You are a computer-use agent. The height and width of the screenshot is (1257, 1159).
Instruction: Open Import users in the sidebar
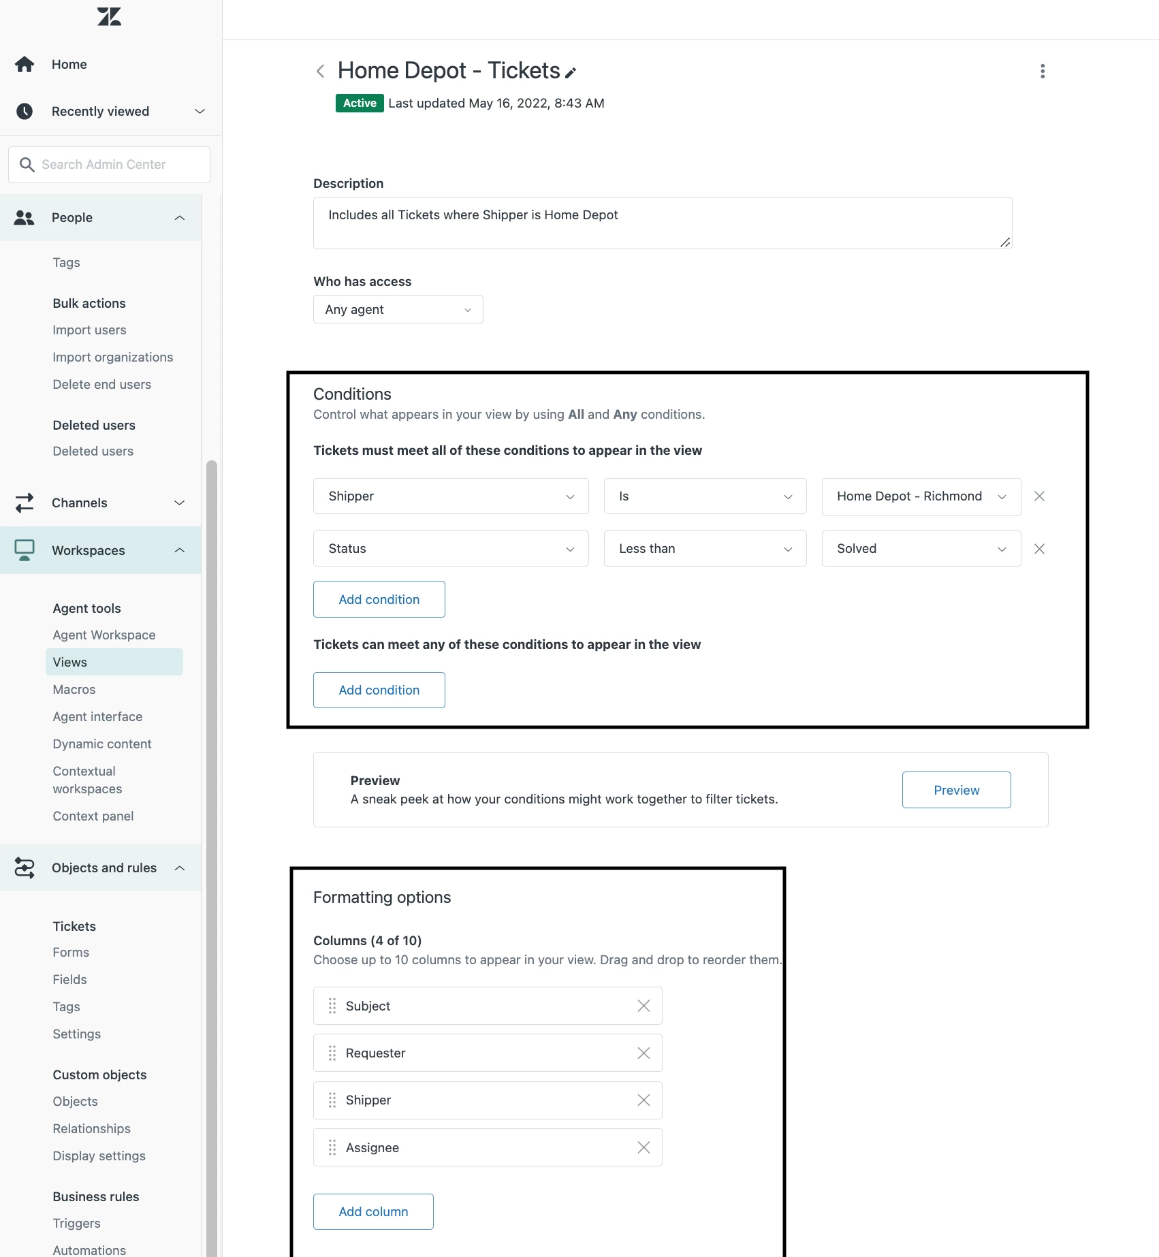[x=89, y=330]
